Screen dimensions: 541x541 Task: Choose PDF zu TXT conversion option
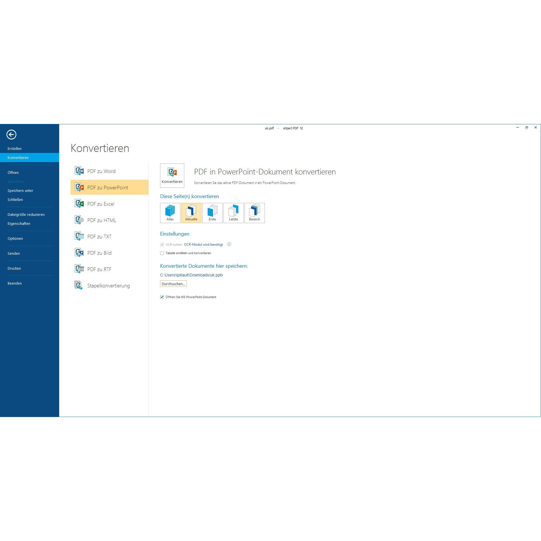(x=99, y=237)
